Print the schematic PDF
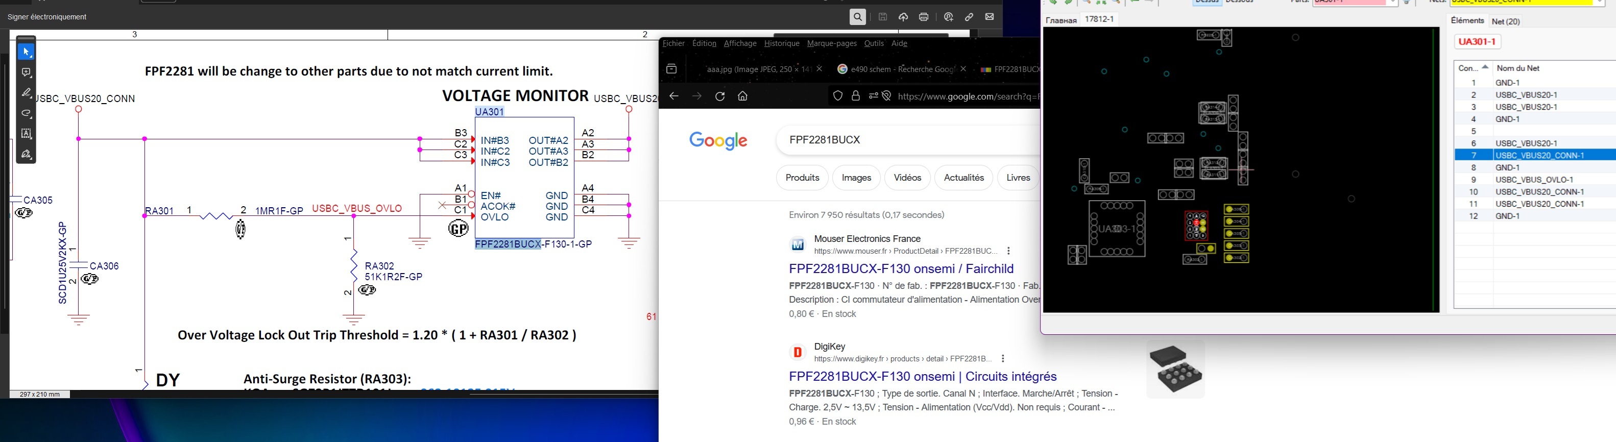 coord(924,17)
